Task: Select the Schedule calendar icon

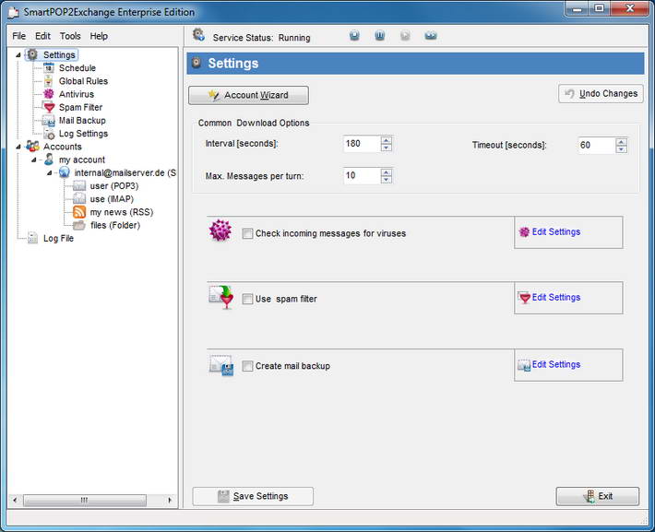Action: coord(49,67)
